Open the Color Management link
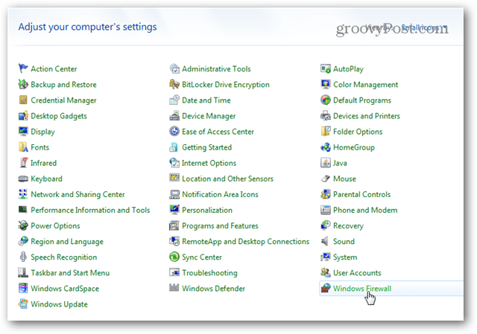 click(365, 84)
